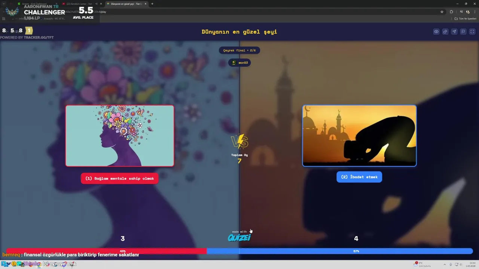This screenshot has height=269, width=479.
Task: Open the Chrome three-dot menu
Action: [475, 12]
